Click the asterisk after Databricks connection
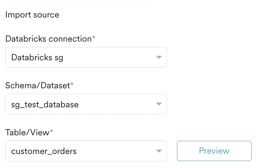Screen dimensions: 273x168 [x=93, y=38]
